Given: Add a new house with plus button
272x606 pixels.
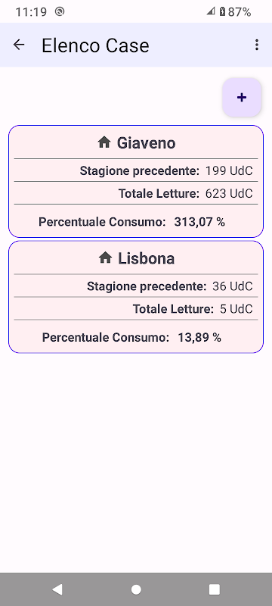Looking at the screenshot, I should point(242,98).
